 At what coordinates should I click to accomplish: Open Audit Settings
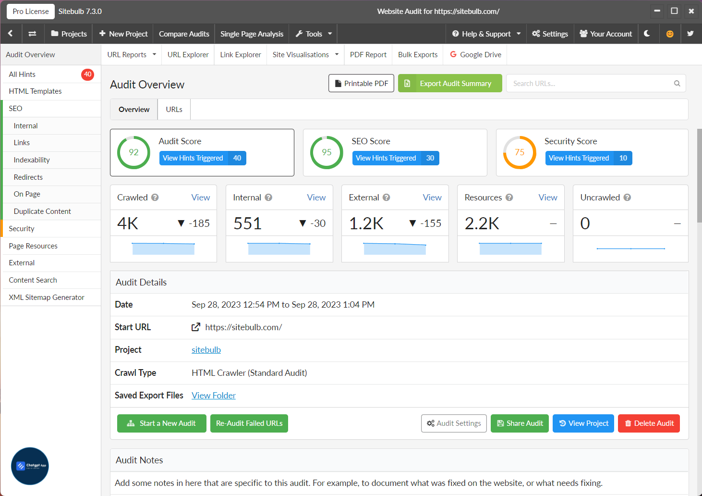click(x=454, y=423)
